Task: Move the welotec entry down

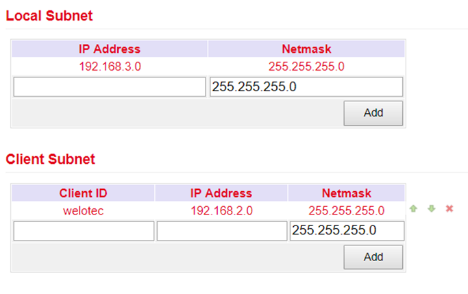Action: pyautogui.click(x=431, y=208)
